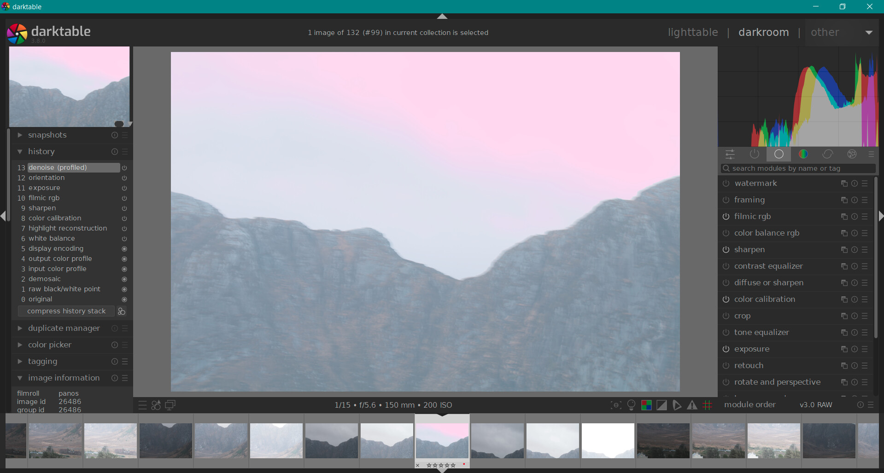Collapse the history panel
Screen dimensions: 884x473
point(20,151)
